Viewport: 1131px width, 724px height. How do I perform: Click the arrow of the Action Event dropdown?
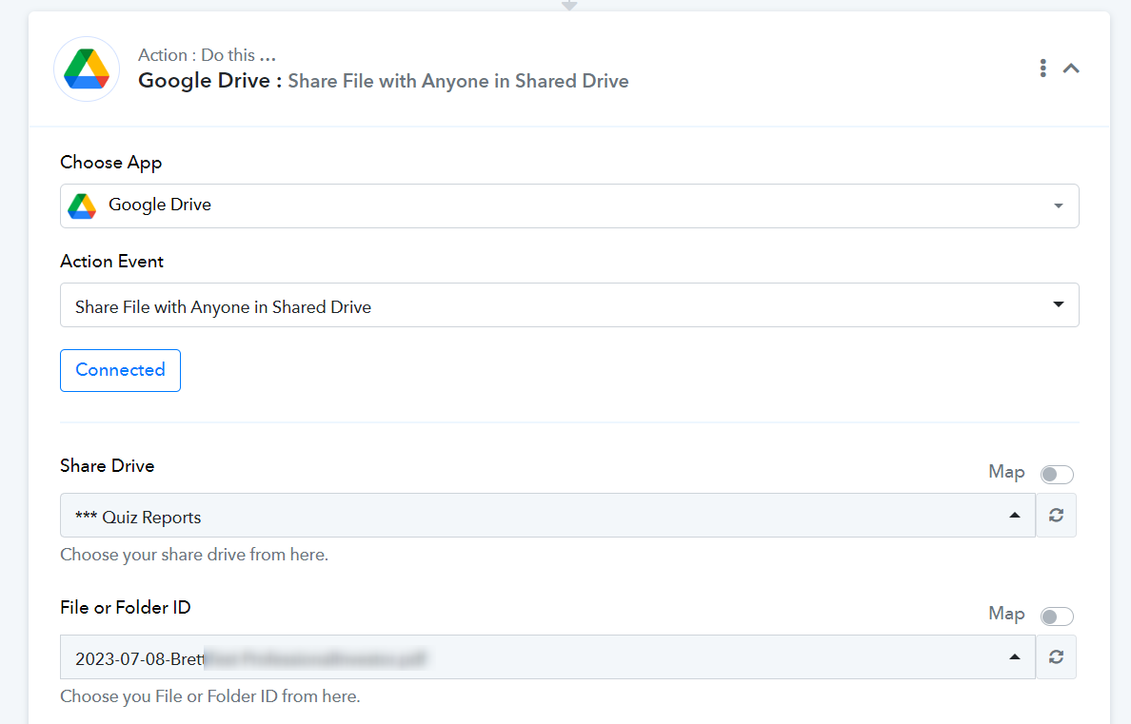1058,304
